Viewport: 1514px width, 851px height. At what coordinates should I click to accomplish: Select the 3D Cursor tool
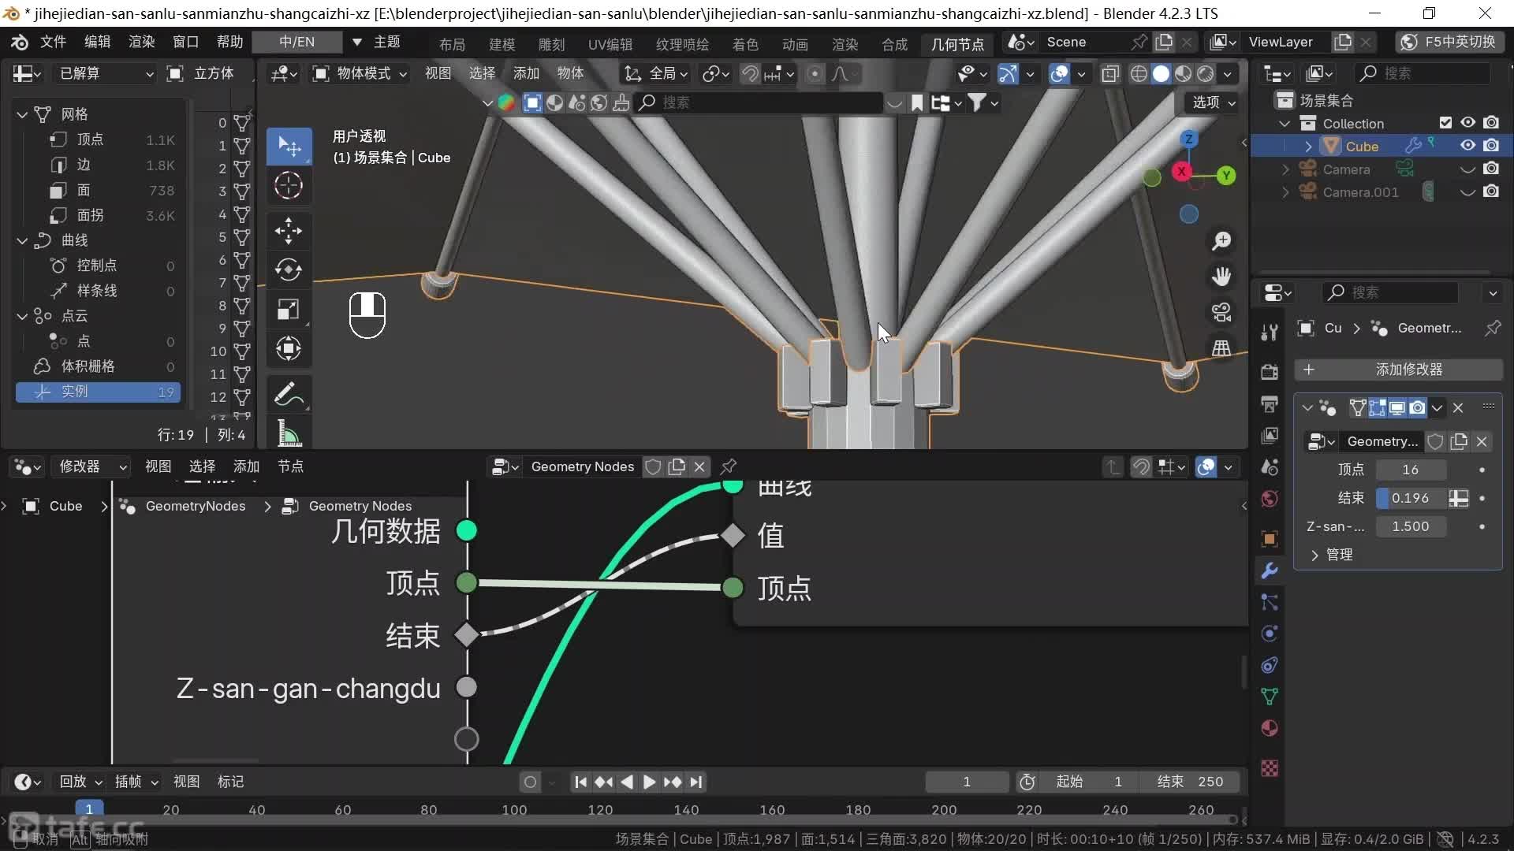289,186
